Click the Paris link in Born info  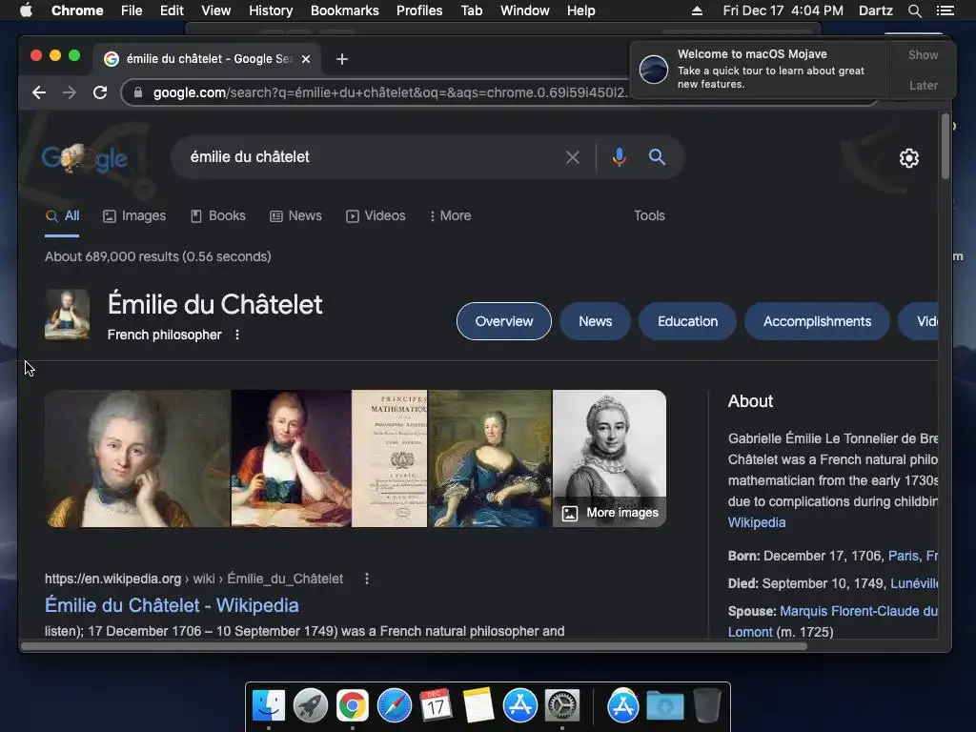point(904,556)
